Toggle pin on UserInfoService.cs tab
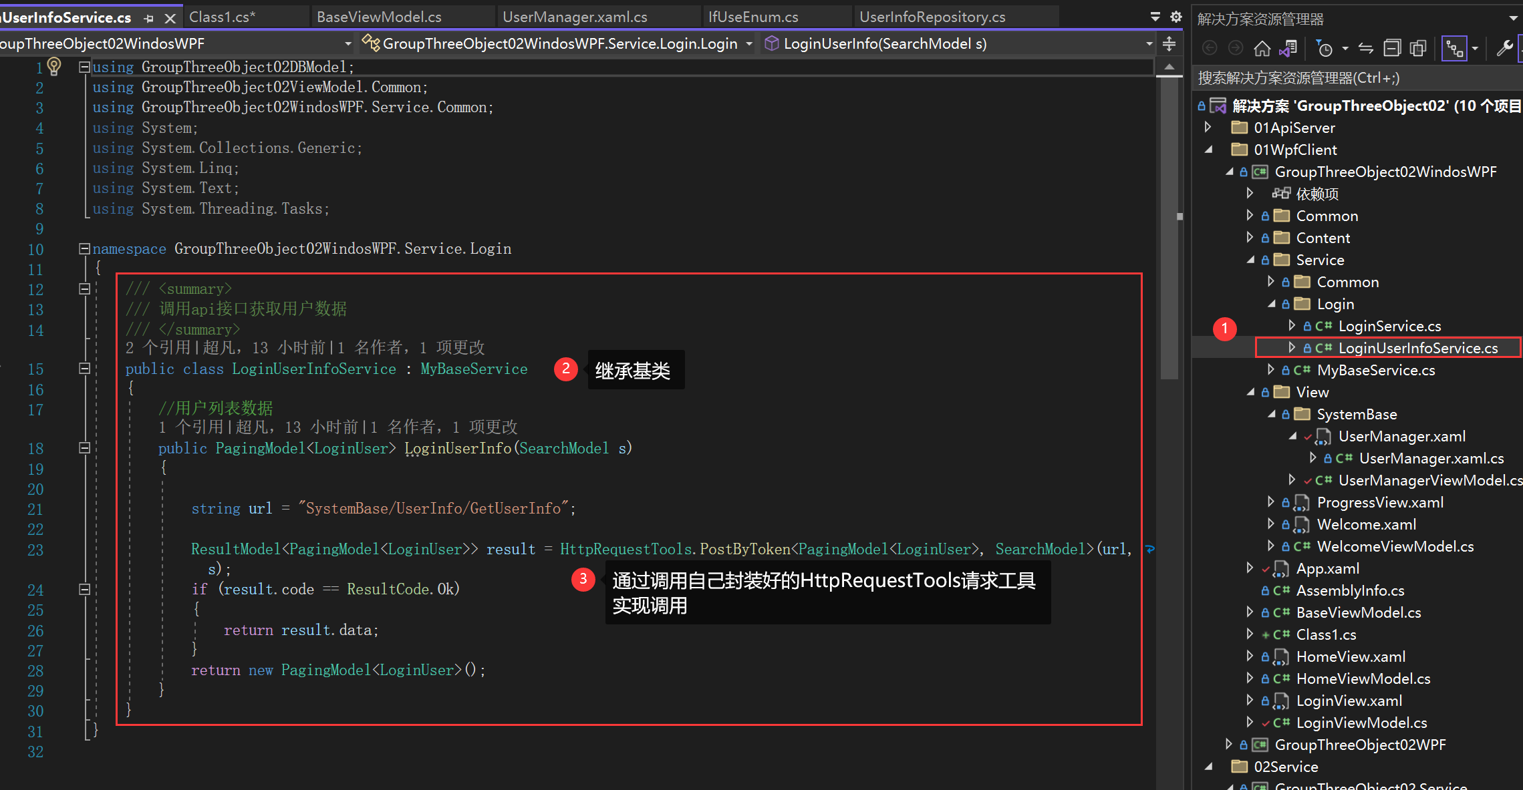The width and height of the screenshot is (1523, 790). (148, 18)
